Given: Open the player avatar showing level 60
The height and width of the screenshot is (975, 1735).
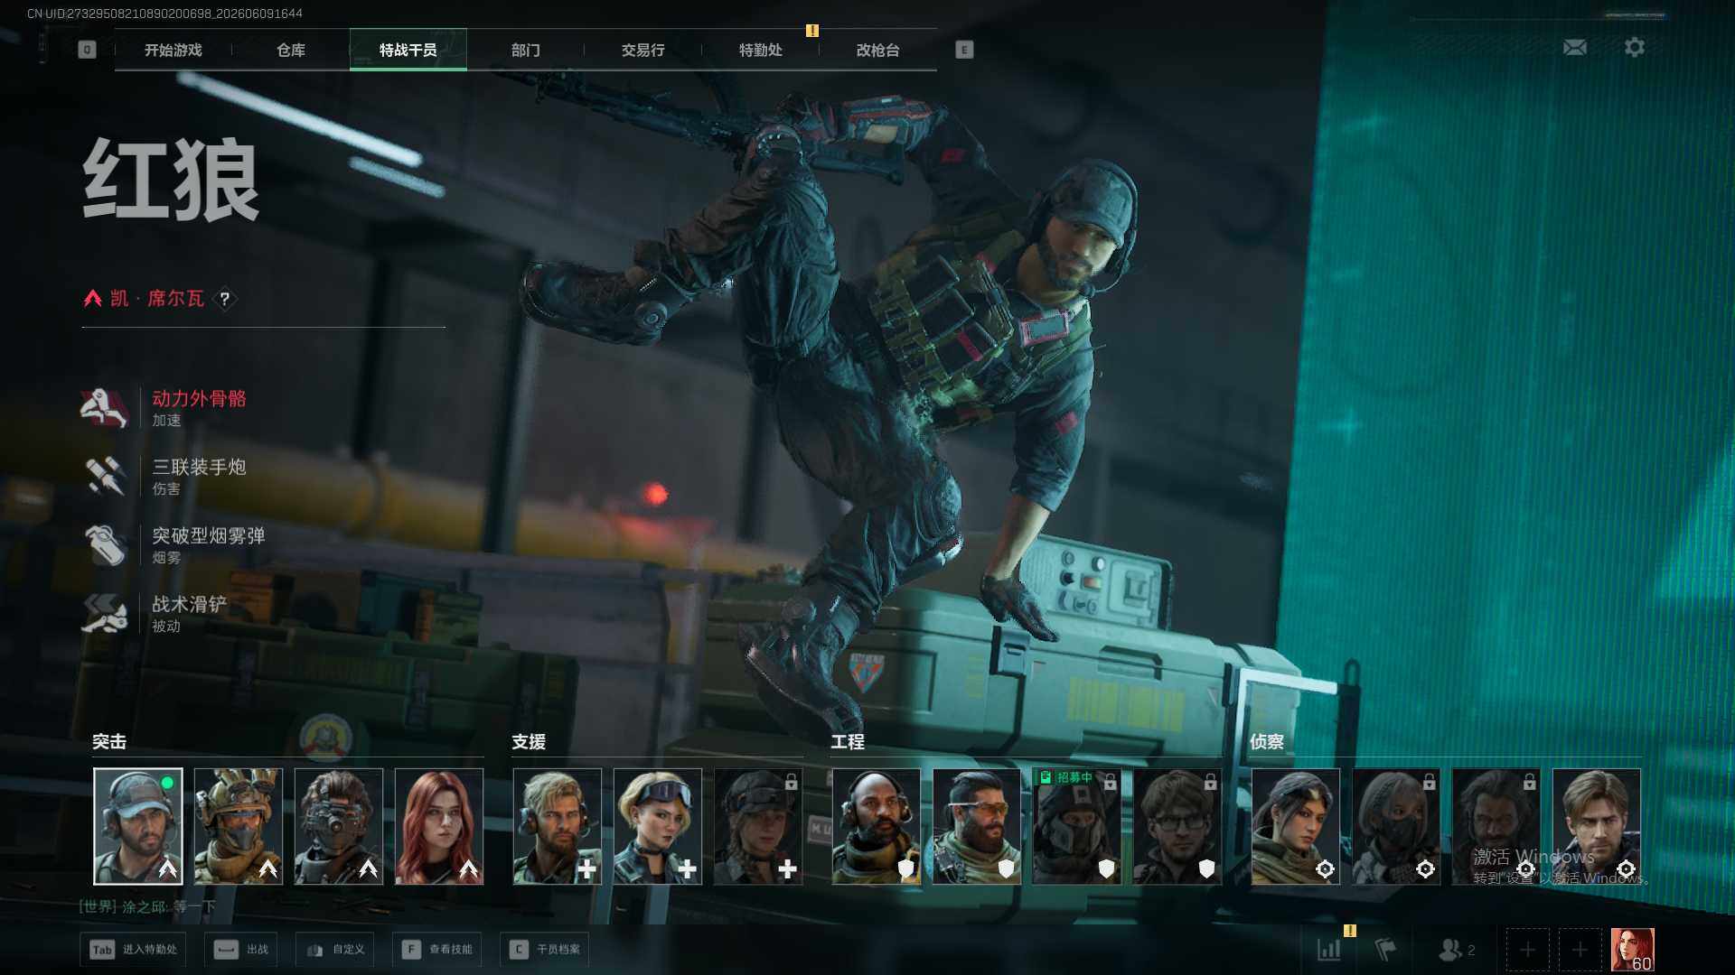Looking at the screenshot, I should click(1633, 950).
